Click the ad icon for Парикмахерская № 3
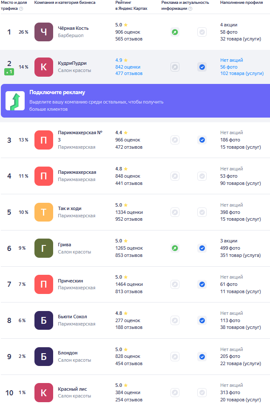The height and width of the screenshot is (409, 270). click(175, 140)
